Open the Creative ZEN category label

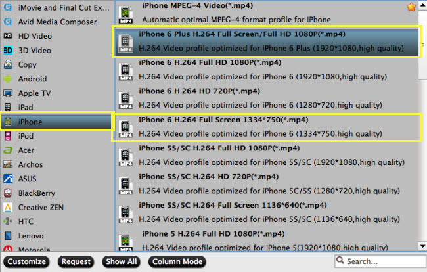tap(41, 207)
